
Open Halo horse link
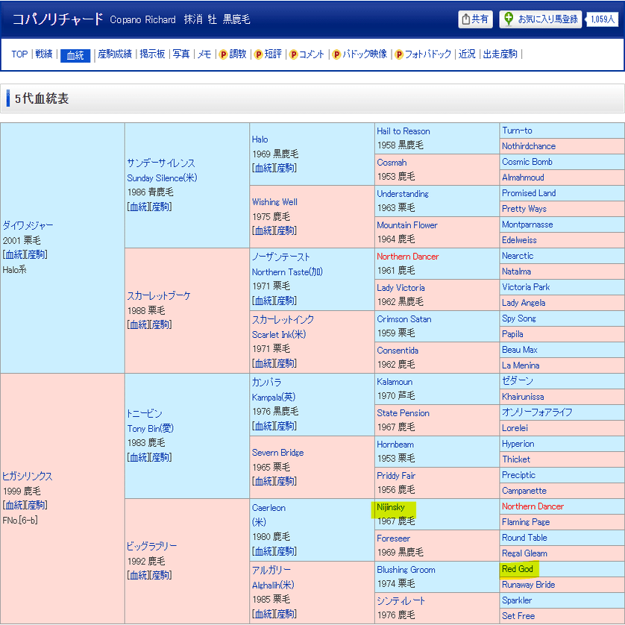(x=260, y=139)
